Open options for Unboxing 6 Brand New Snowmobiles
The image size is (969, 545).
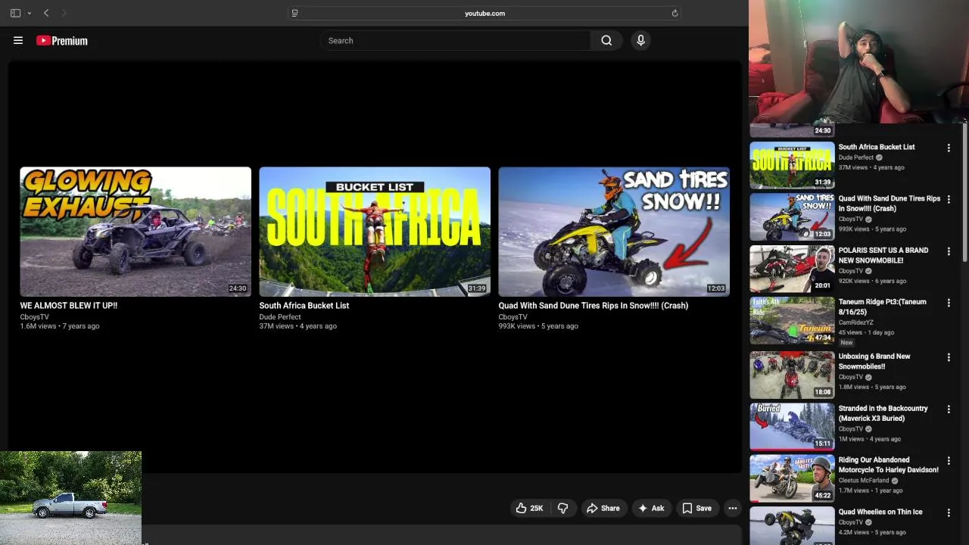tap(949, 357)
